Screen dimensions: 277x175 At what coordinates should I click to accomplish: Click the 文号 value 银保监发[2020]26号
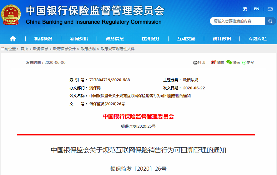(x=107, y=104)
